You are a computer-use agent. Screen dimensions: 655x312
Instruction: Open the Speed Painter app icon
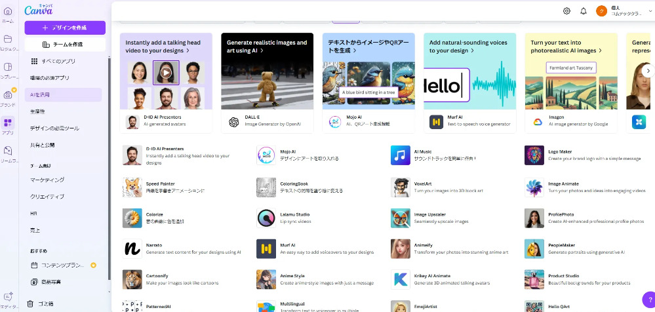[132, 187]
